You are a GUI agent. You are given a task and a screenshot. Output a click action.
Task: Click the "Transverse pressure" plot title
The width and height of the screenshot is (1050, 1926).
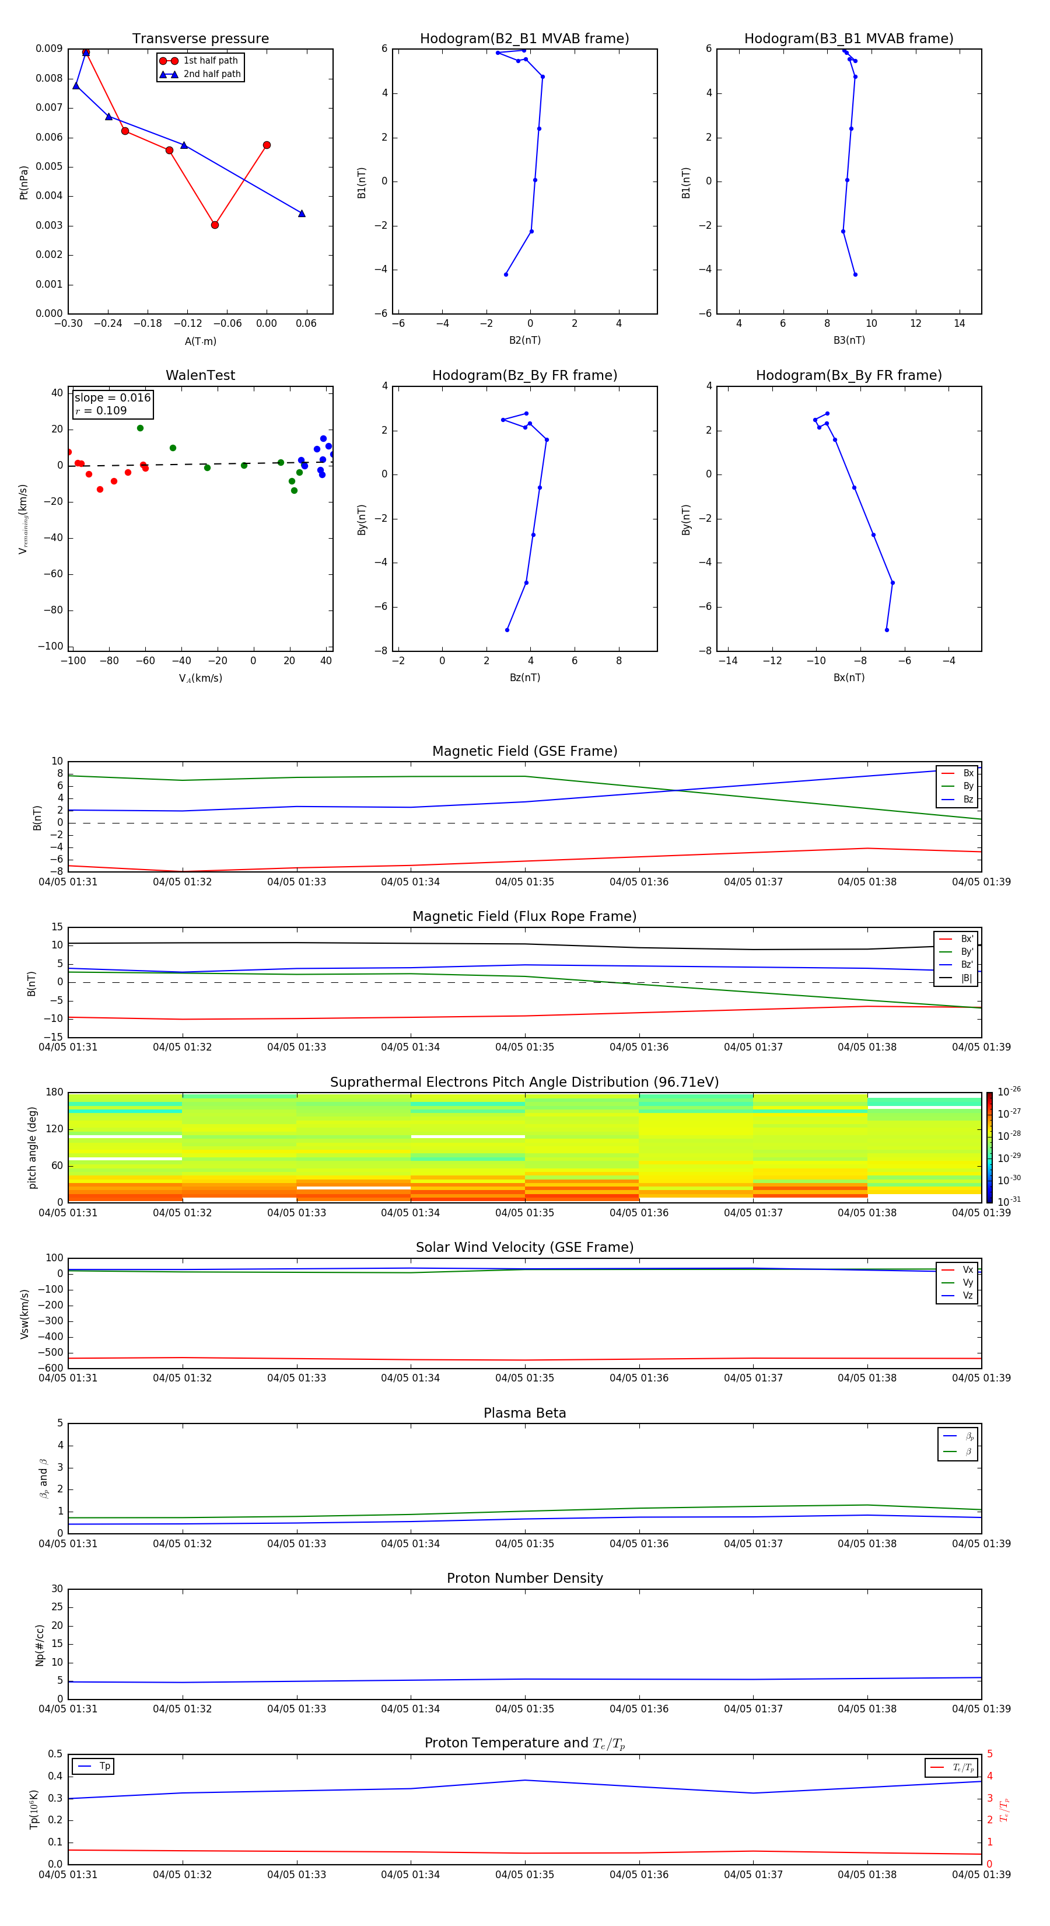200,38
